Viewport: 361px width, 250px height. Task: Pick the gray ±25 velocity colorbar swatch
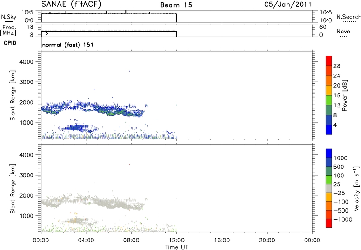click(x=329, y=188)
